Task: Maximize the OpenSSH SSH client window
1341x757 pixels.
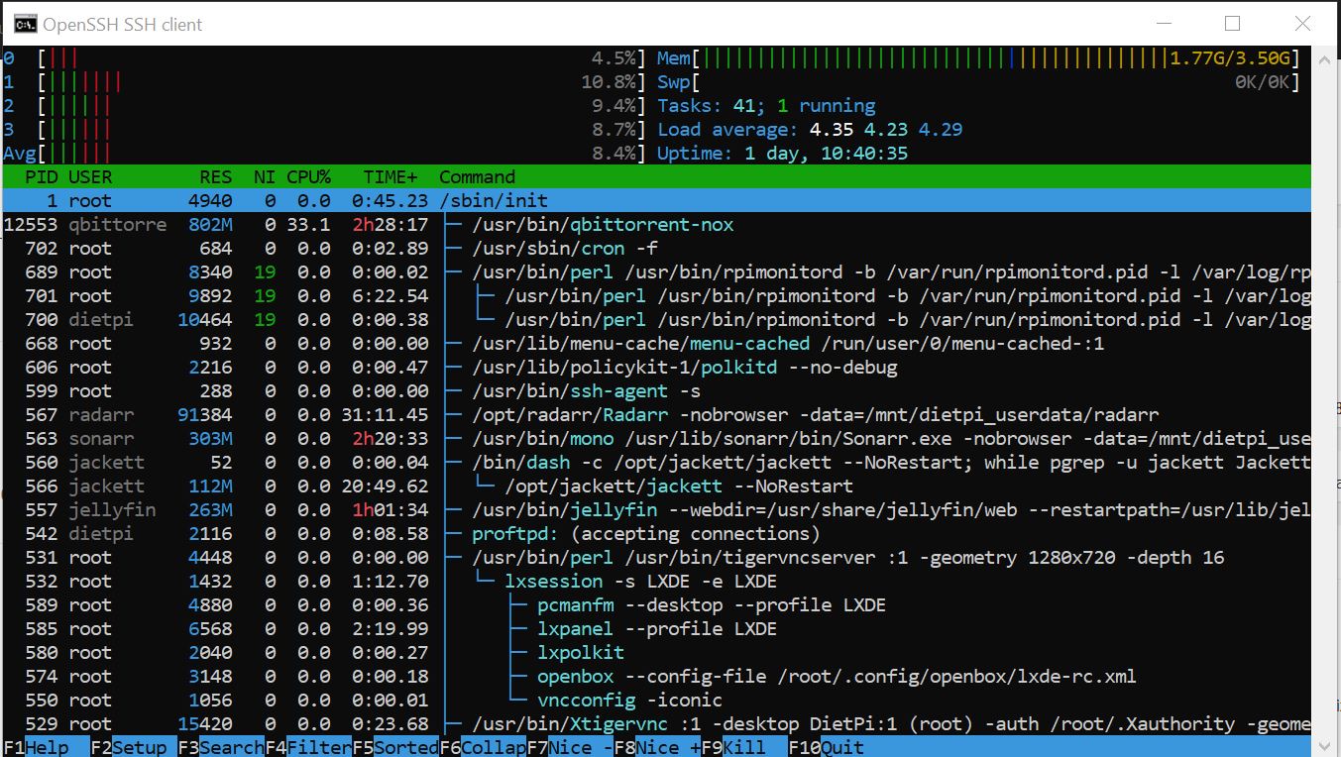Action: [1233, 23]
